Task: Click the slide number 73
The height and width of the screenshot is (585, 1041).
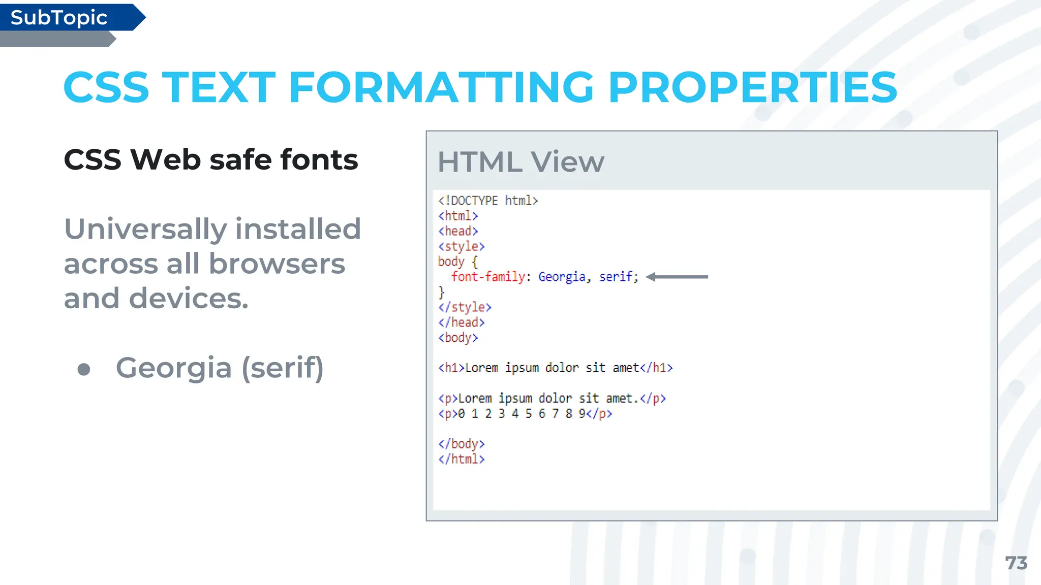Action: tap(1016, 563)
